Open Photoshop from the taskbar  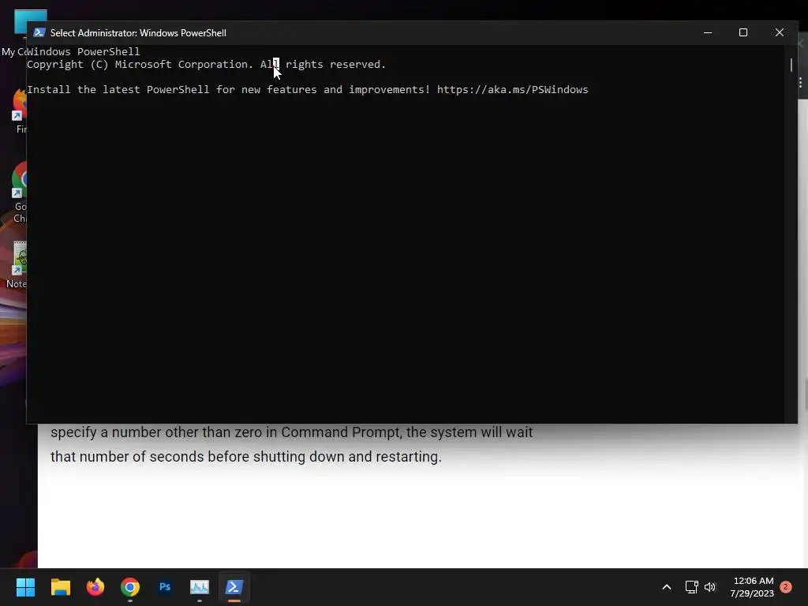(x=165, y=587)
